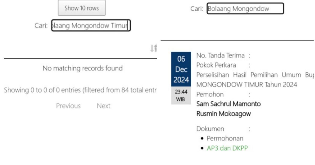Click petitioner name Sam Sachrul Mamonto

tap(228, 104)
